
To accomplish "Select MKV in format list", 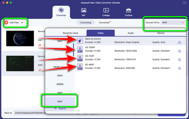I will pos(60,41).
